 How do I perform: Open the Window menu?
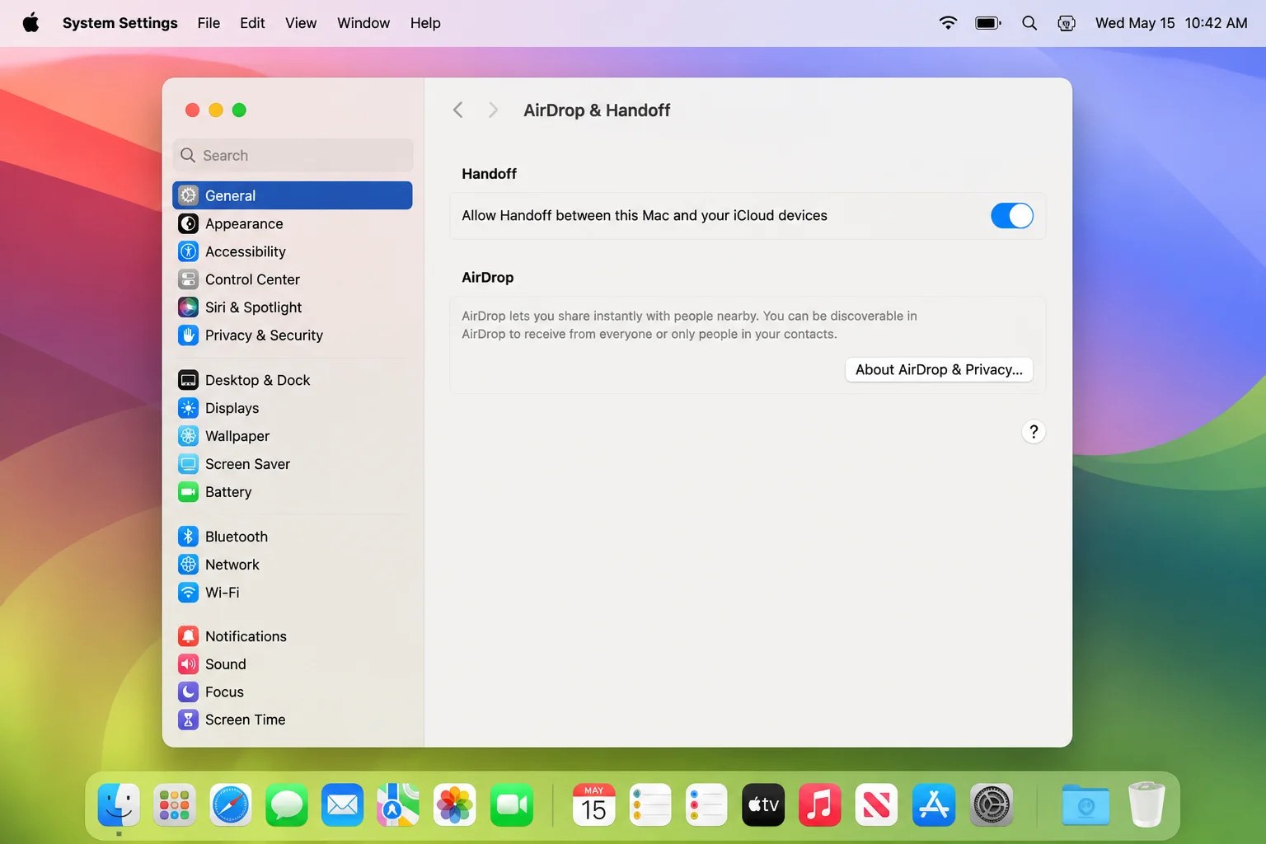[x=363, y=23]
